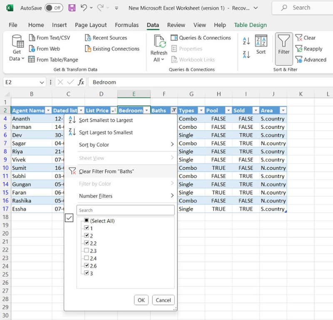Save the workbook with the disk icon

72,8
